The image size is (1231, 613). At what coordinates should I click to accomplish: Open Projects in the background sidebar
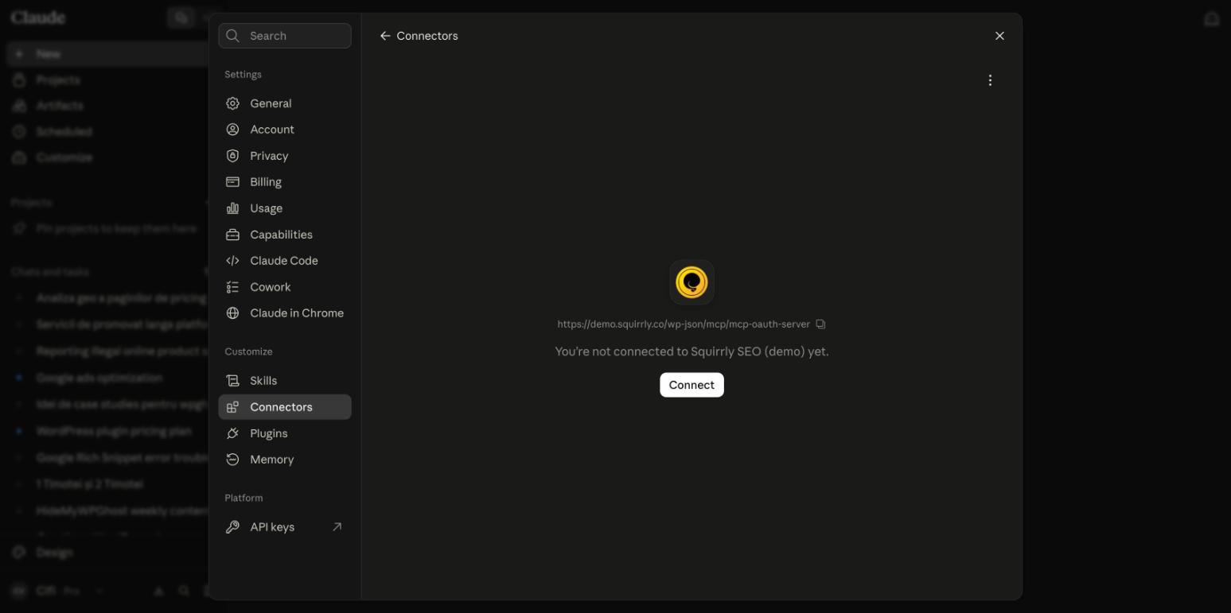[57, 80]
